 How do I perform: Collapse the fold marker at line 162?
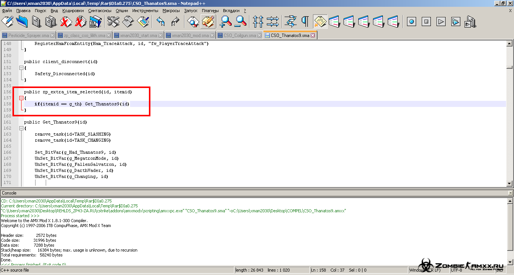(x=21, y=128)
